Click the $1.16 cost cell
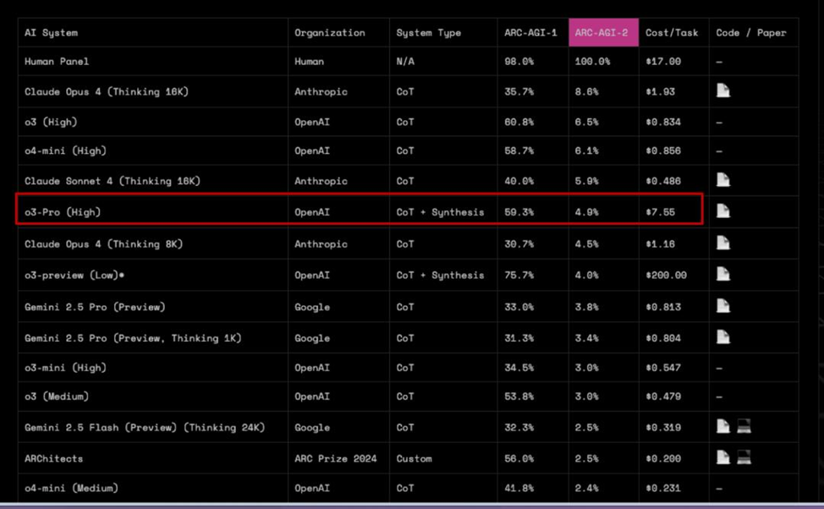This screenshot has height=509, width=824. pos(660,244)
